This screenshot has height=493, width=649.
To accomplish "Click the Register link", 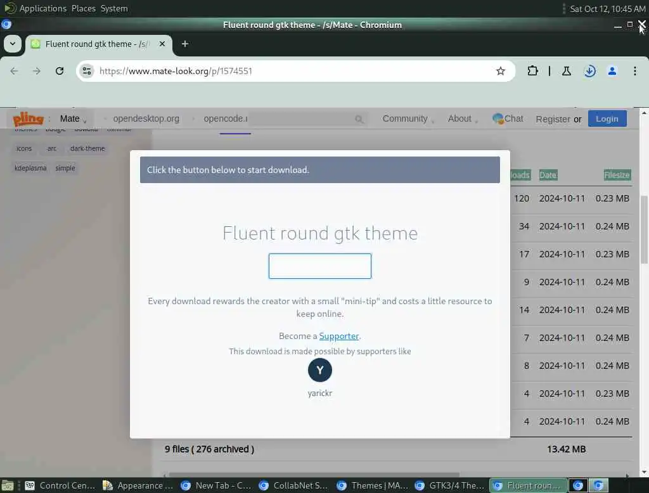I will coord(553,119).
